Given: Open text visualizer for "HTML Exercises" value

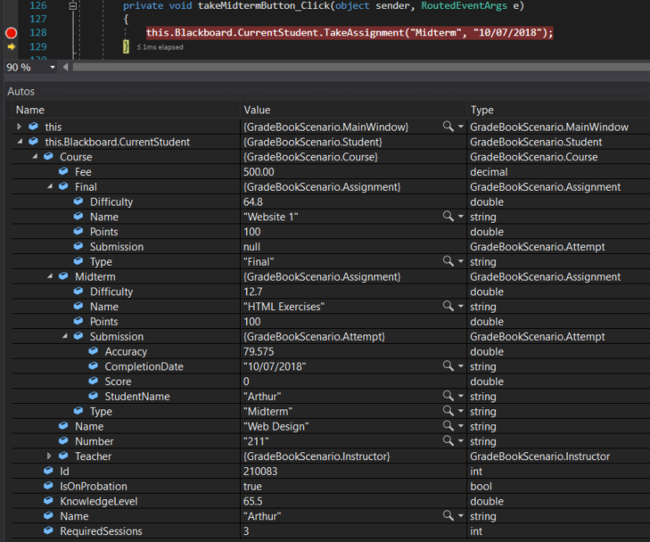Looking at the screenshot, I should click(x=448, y=306).
